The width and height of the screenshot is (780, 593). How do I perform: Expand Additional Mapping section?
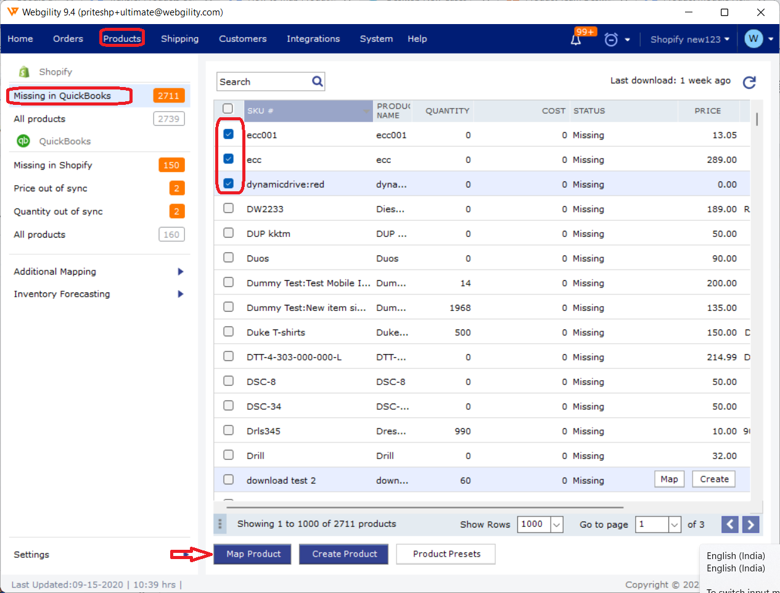coord(181,272)
